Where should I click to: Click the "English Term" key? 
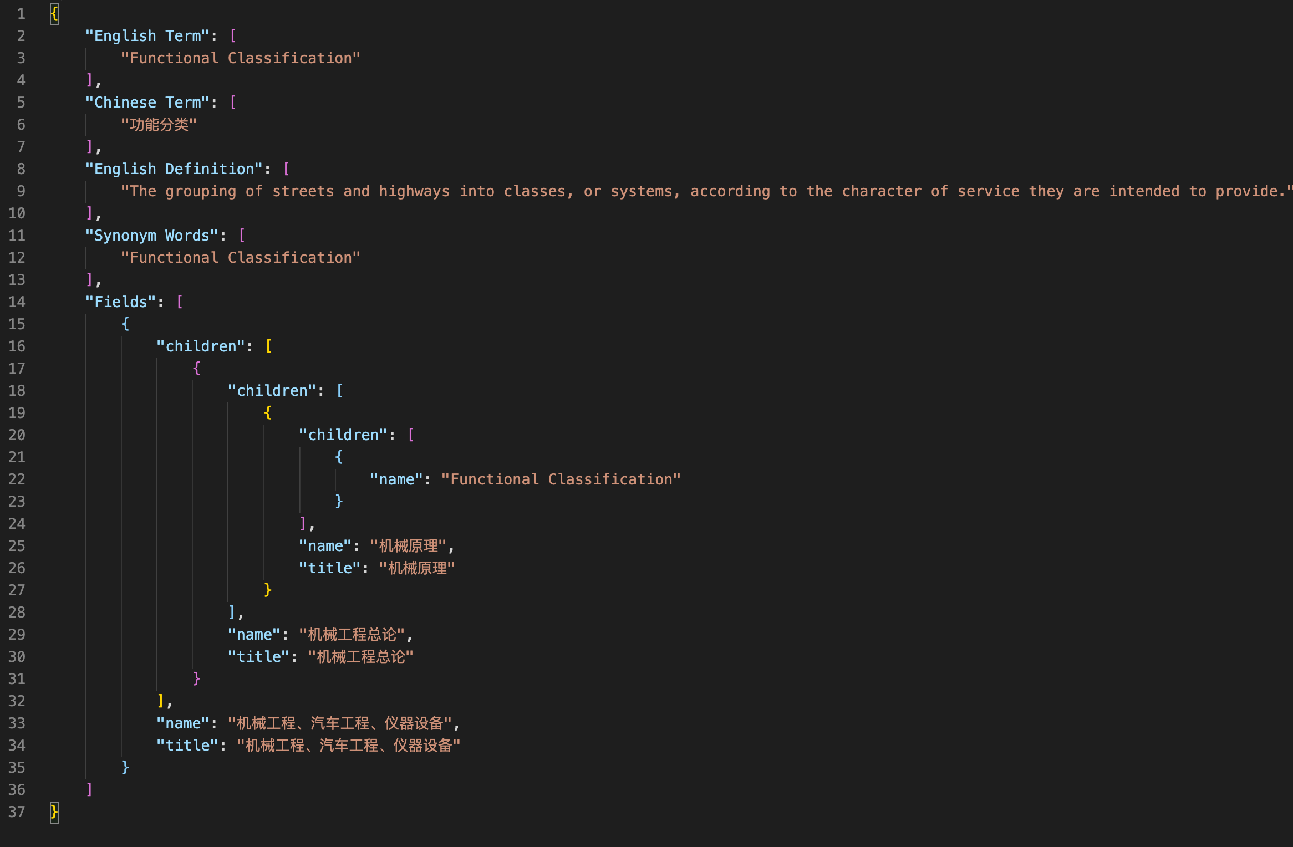(x=147, y=36)
